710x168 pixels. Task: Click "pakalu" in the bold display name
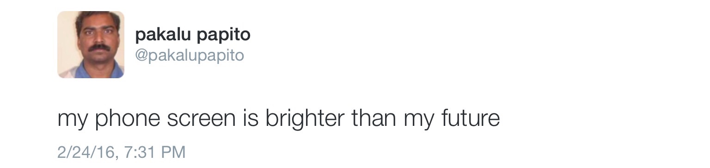tap(163, 35)
